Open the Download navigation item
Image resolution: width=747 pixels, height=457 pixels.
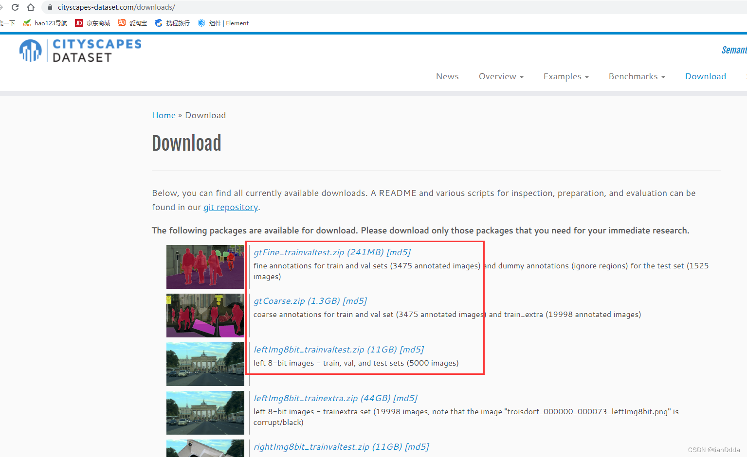click(705, 76)
